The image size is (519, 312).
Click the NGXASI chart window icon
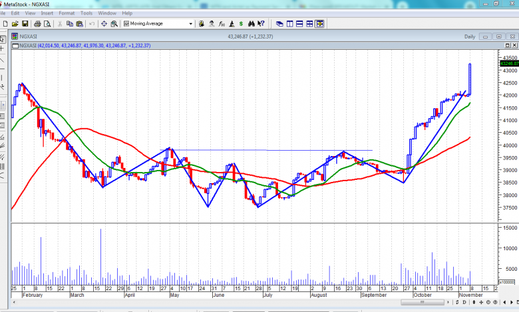(x=15, y=37)
